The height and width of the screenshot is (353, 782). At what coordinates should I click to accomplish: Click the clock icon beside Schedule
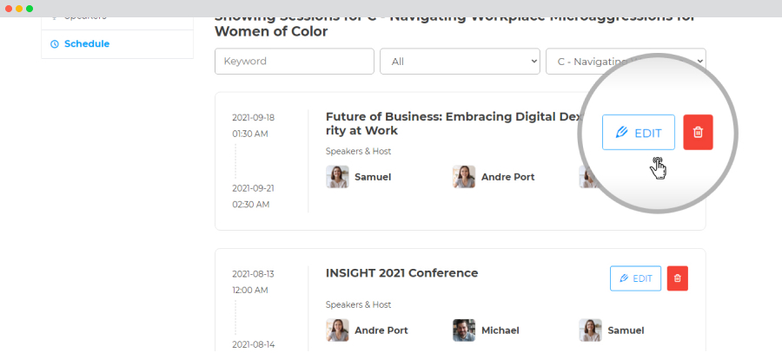tap(55, 44)
